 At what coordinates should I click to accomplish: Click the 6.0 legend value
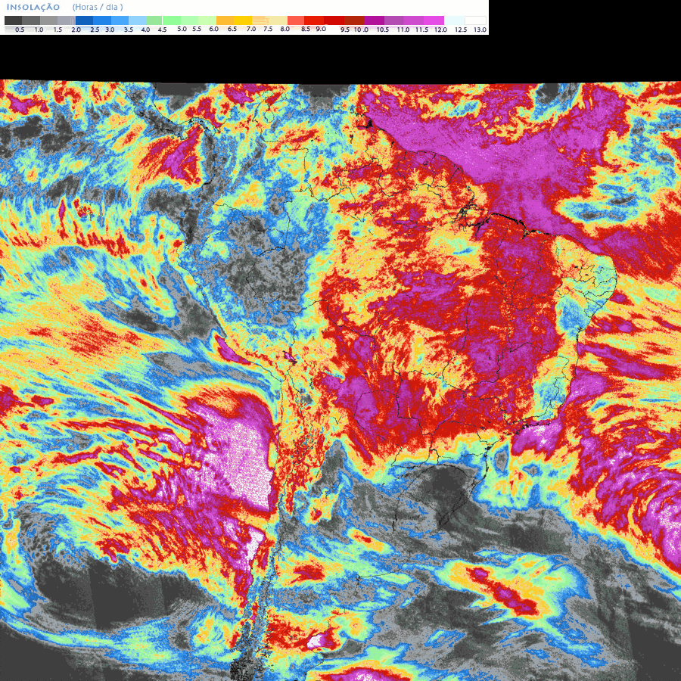213,29
